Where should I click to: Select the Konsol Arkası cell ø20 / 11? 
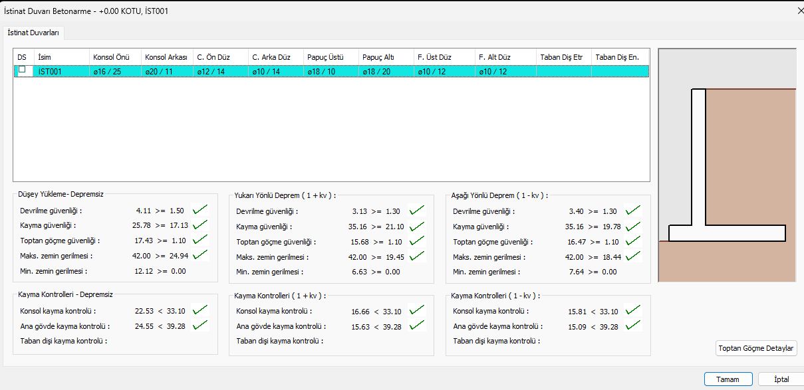167,72
